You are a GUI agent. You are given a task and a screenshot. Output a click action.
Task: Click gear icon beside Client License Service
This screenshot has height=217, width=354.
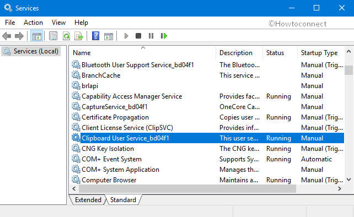pyautogui.click(x=76, y=127)
